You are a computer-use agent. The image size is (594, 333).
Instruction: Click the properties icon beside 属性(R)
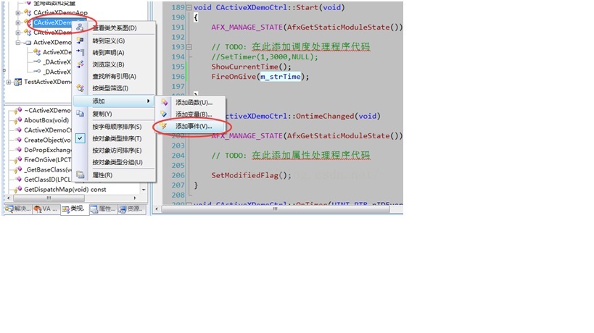(x=80, y=174)
